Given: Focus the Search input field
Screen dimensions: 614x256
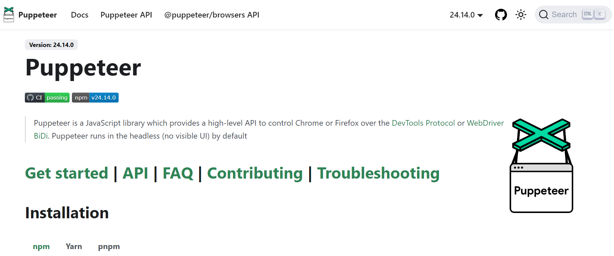Looking at the screenshot, I should pyautogui.click(x=564, y=15).
